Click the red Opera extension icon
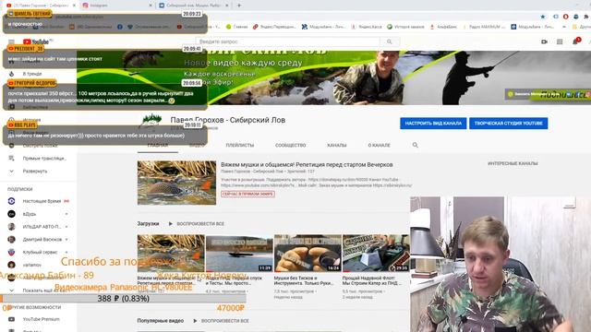 [x=566, y=17]
